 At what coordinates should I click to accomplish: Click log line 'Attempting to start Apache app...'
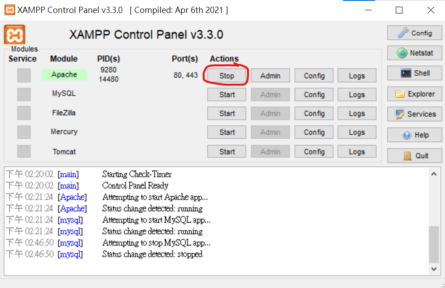pyautogui.click(x=155, y=197)
